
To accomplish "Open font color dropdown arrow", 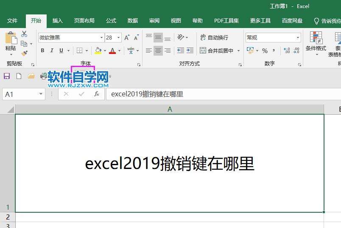I will point(120,51).
